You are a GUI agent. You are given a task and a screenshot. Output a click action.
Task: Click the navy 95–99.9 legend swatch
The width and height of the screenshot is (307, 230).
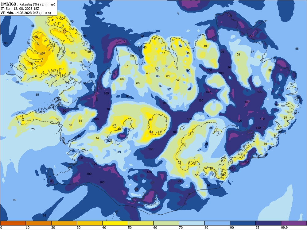point(268,223)
